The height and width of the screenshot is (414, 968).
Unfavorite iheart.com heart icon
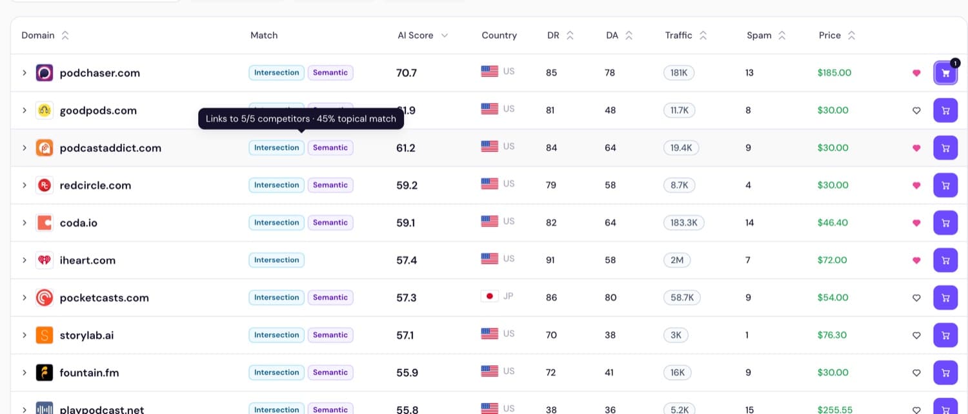tap(916, 260)
